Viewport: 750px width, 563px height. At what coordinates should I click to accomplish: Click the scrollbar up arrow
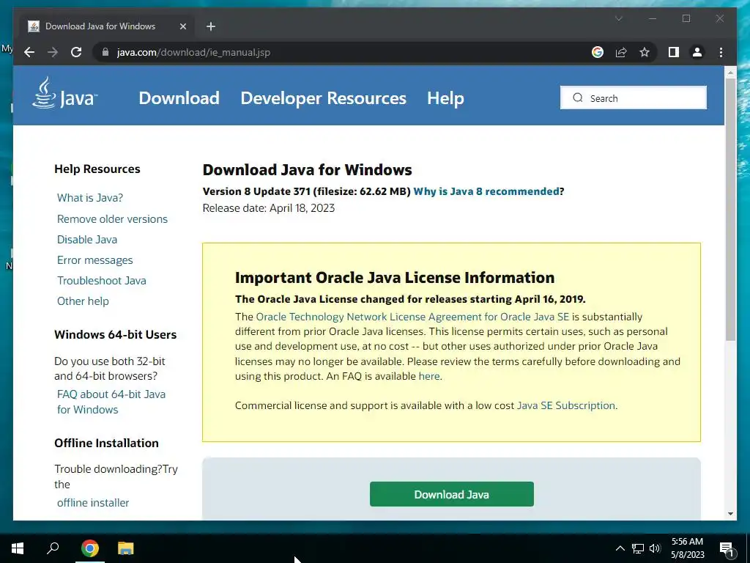tap(730, 73)
